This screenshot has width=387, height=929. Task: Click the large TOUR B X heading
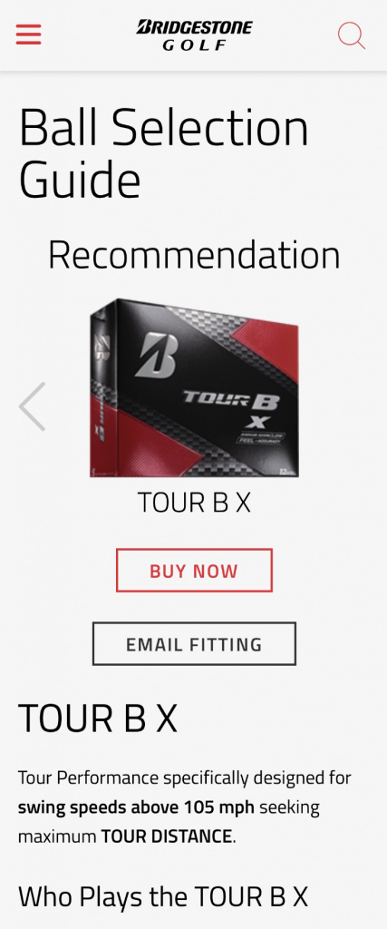(x=98, y=719)
